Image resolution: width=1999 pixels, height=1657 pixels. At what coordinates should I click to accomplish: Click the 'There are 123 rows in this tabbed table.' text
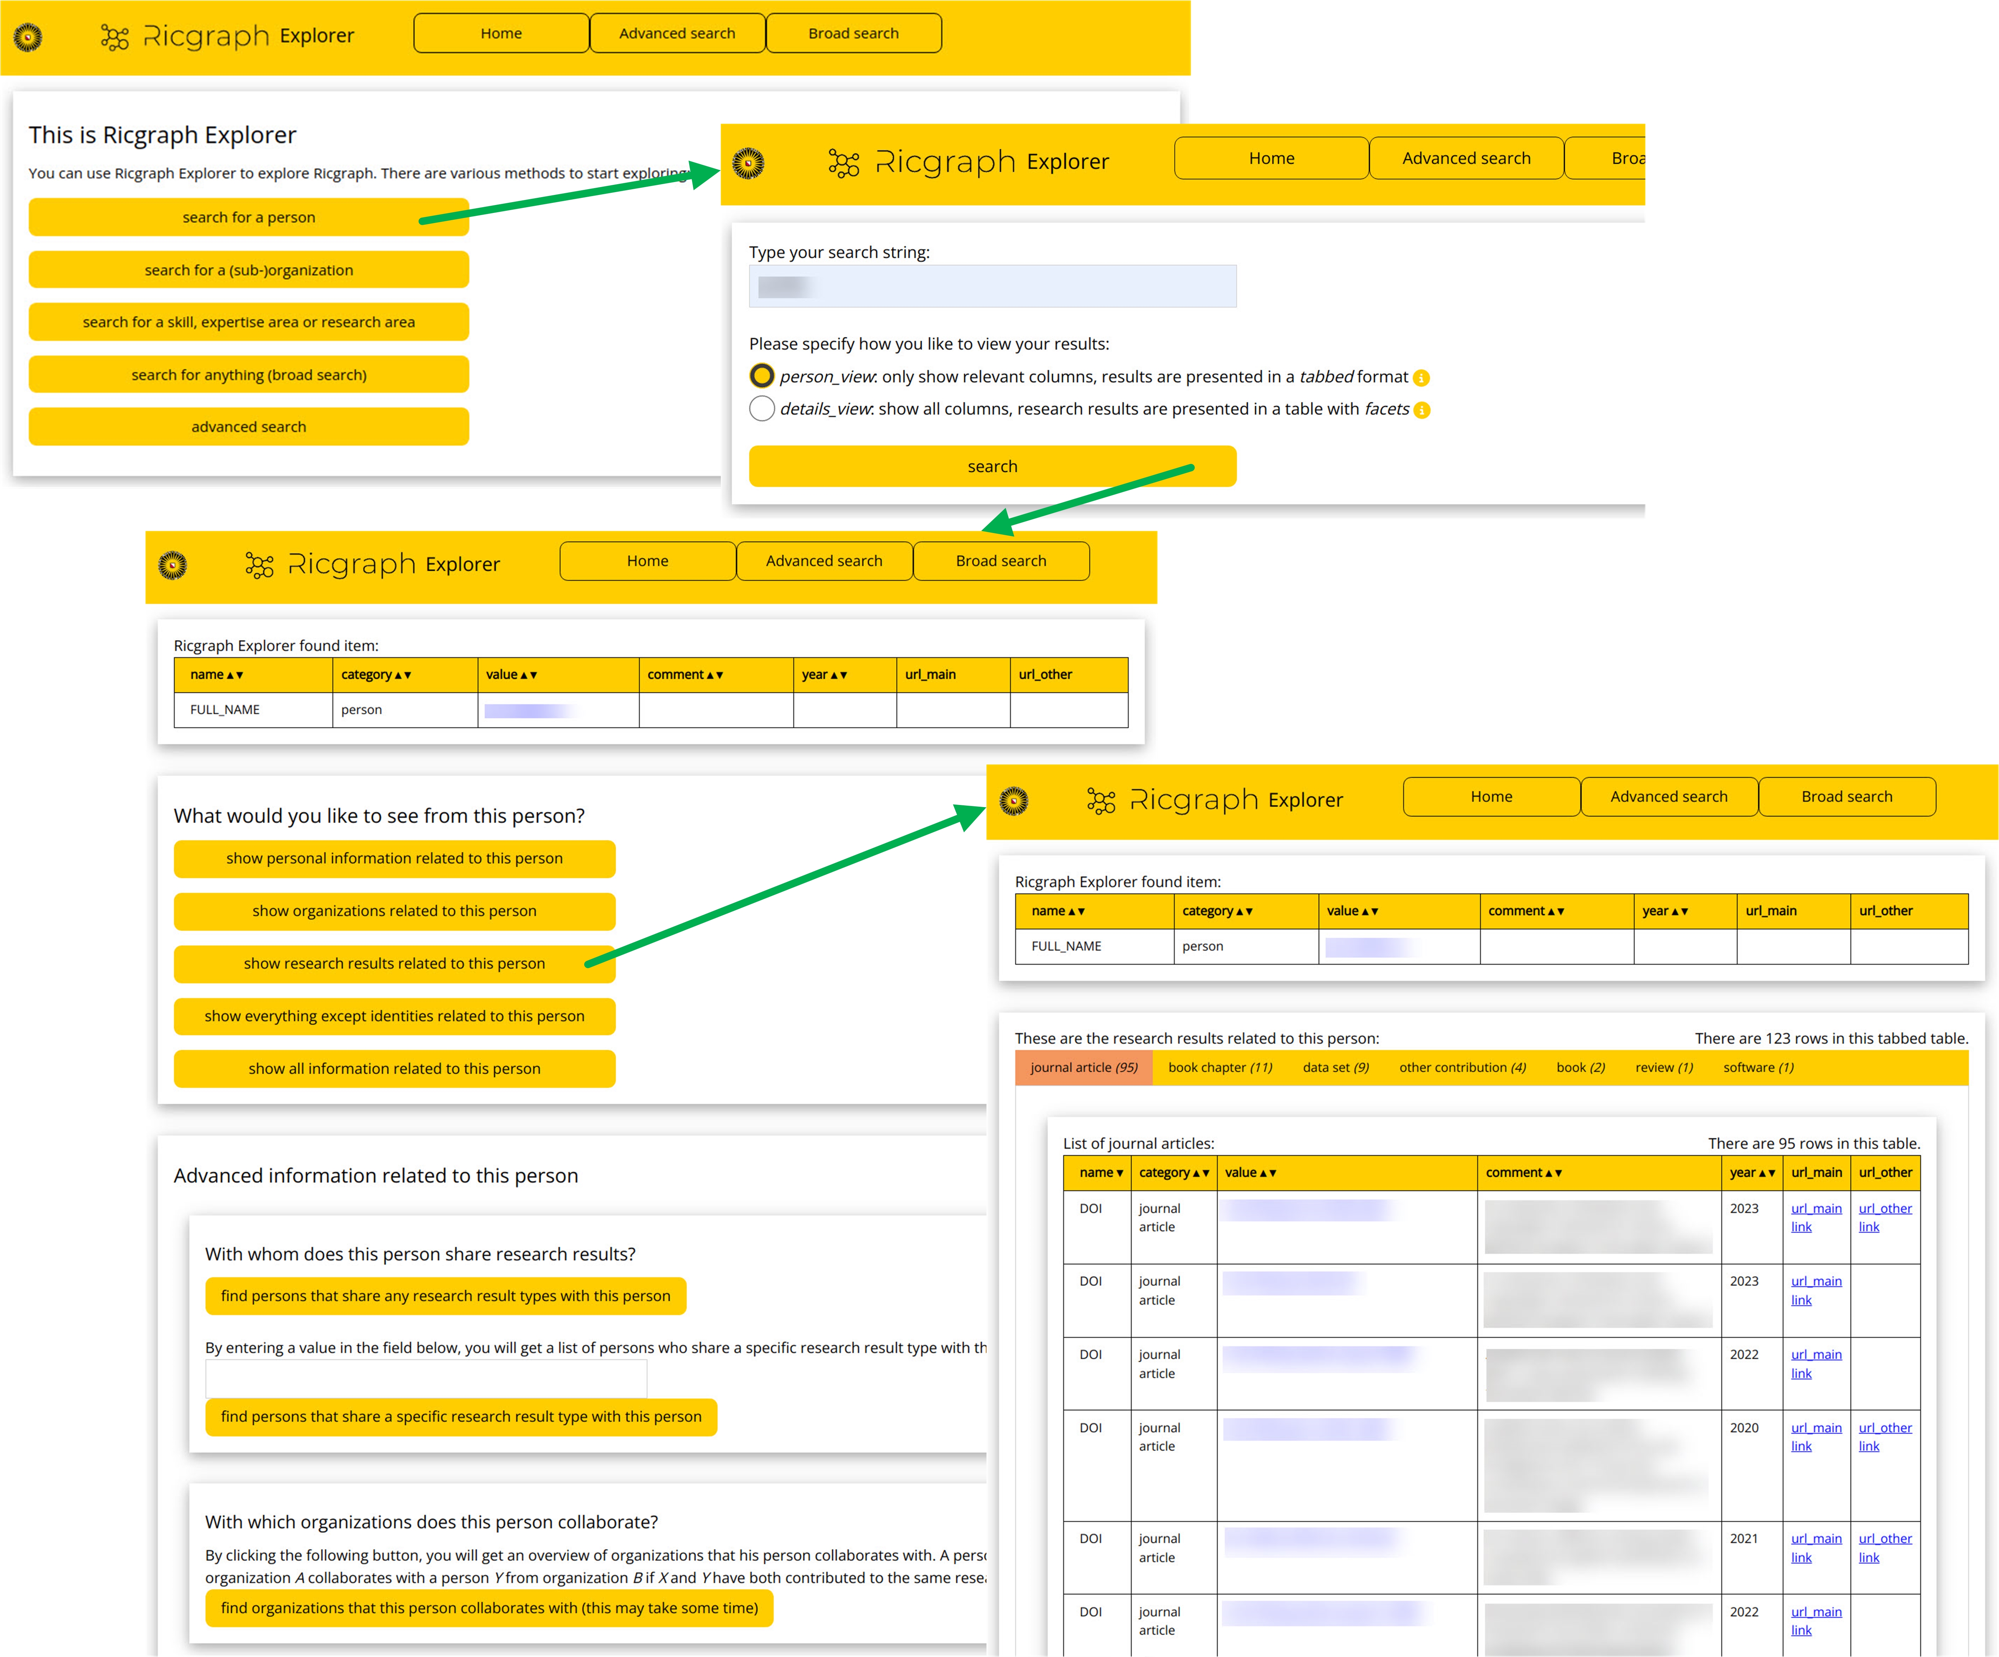coord(1831,1038)
